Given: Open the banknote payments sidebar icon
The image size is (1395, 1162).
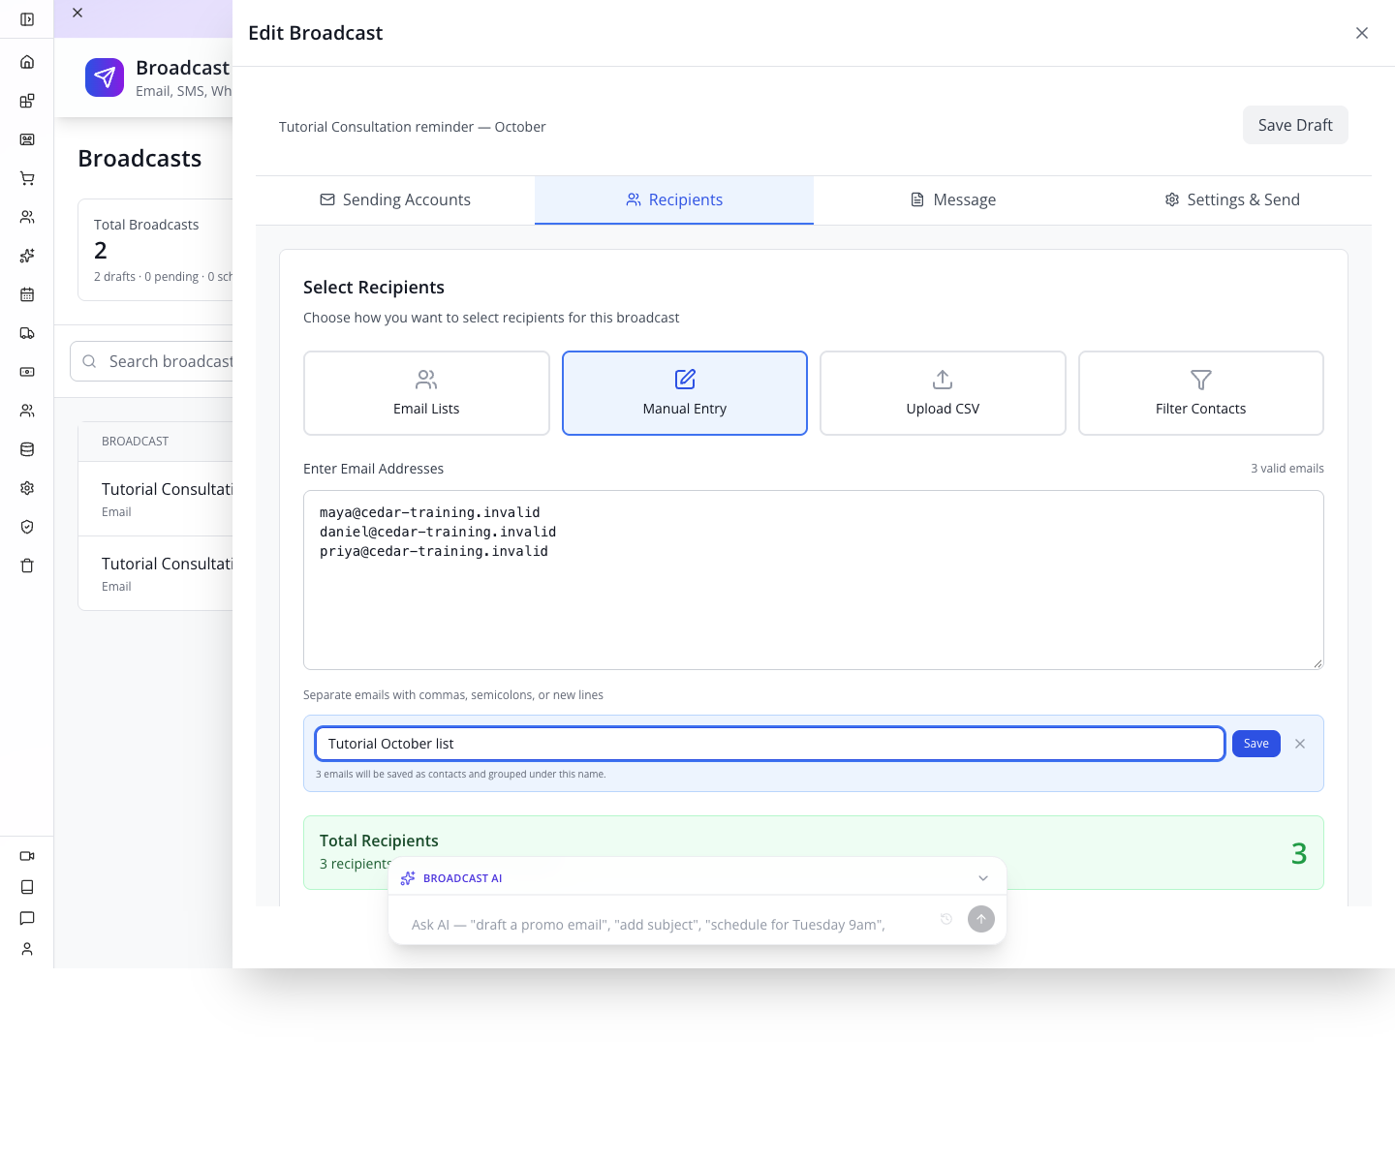Looking at the screenshot, I should pos(27,372).
